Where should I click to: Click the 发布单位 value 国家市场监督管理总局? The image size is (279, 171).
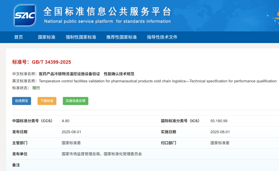81,154
